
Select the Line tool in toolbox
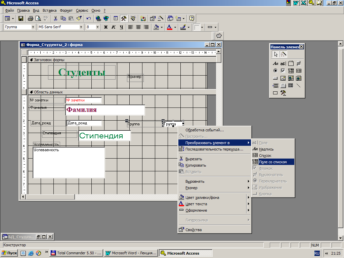(x=299, y=86)
